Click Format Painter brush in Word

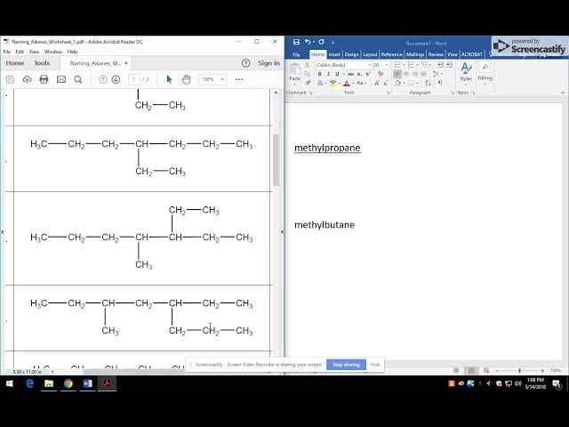pos(308,83)
